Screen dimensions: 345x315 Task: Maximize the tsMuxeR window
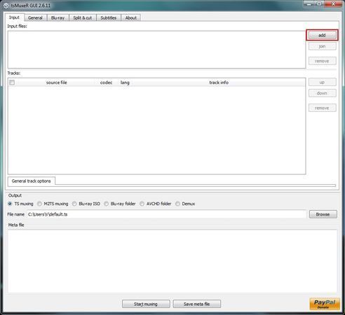pyautogui.click(x=319, y=4)
